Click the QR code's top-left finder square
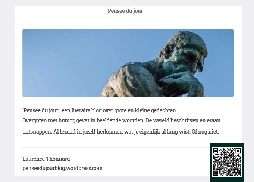The height and width of the screenshot is (182, 254). 215,151
